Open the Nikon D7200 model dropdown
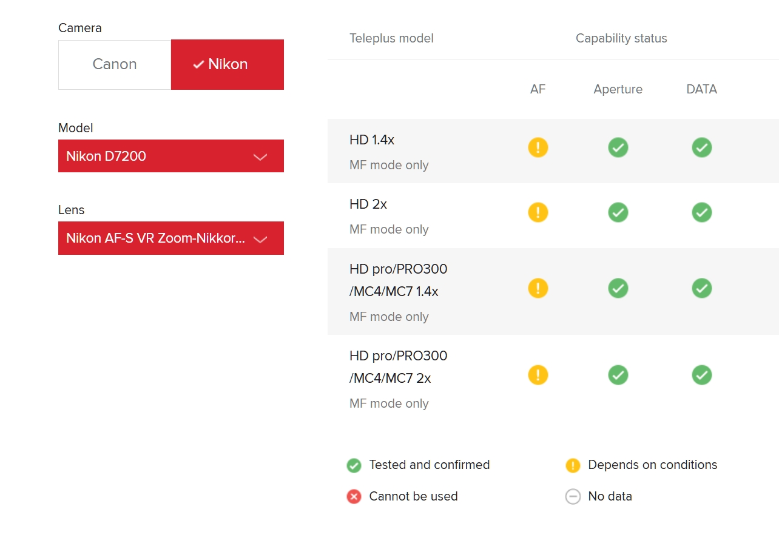This screenshot has width=779, height=546. click(x=171, y=157)
